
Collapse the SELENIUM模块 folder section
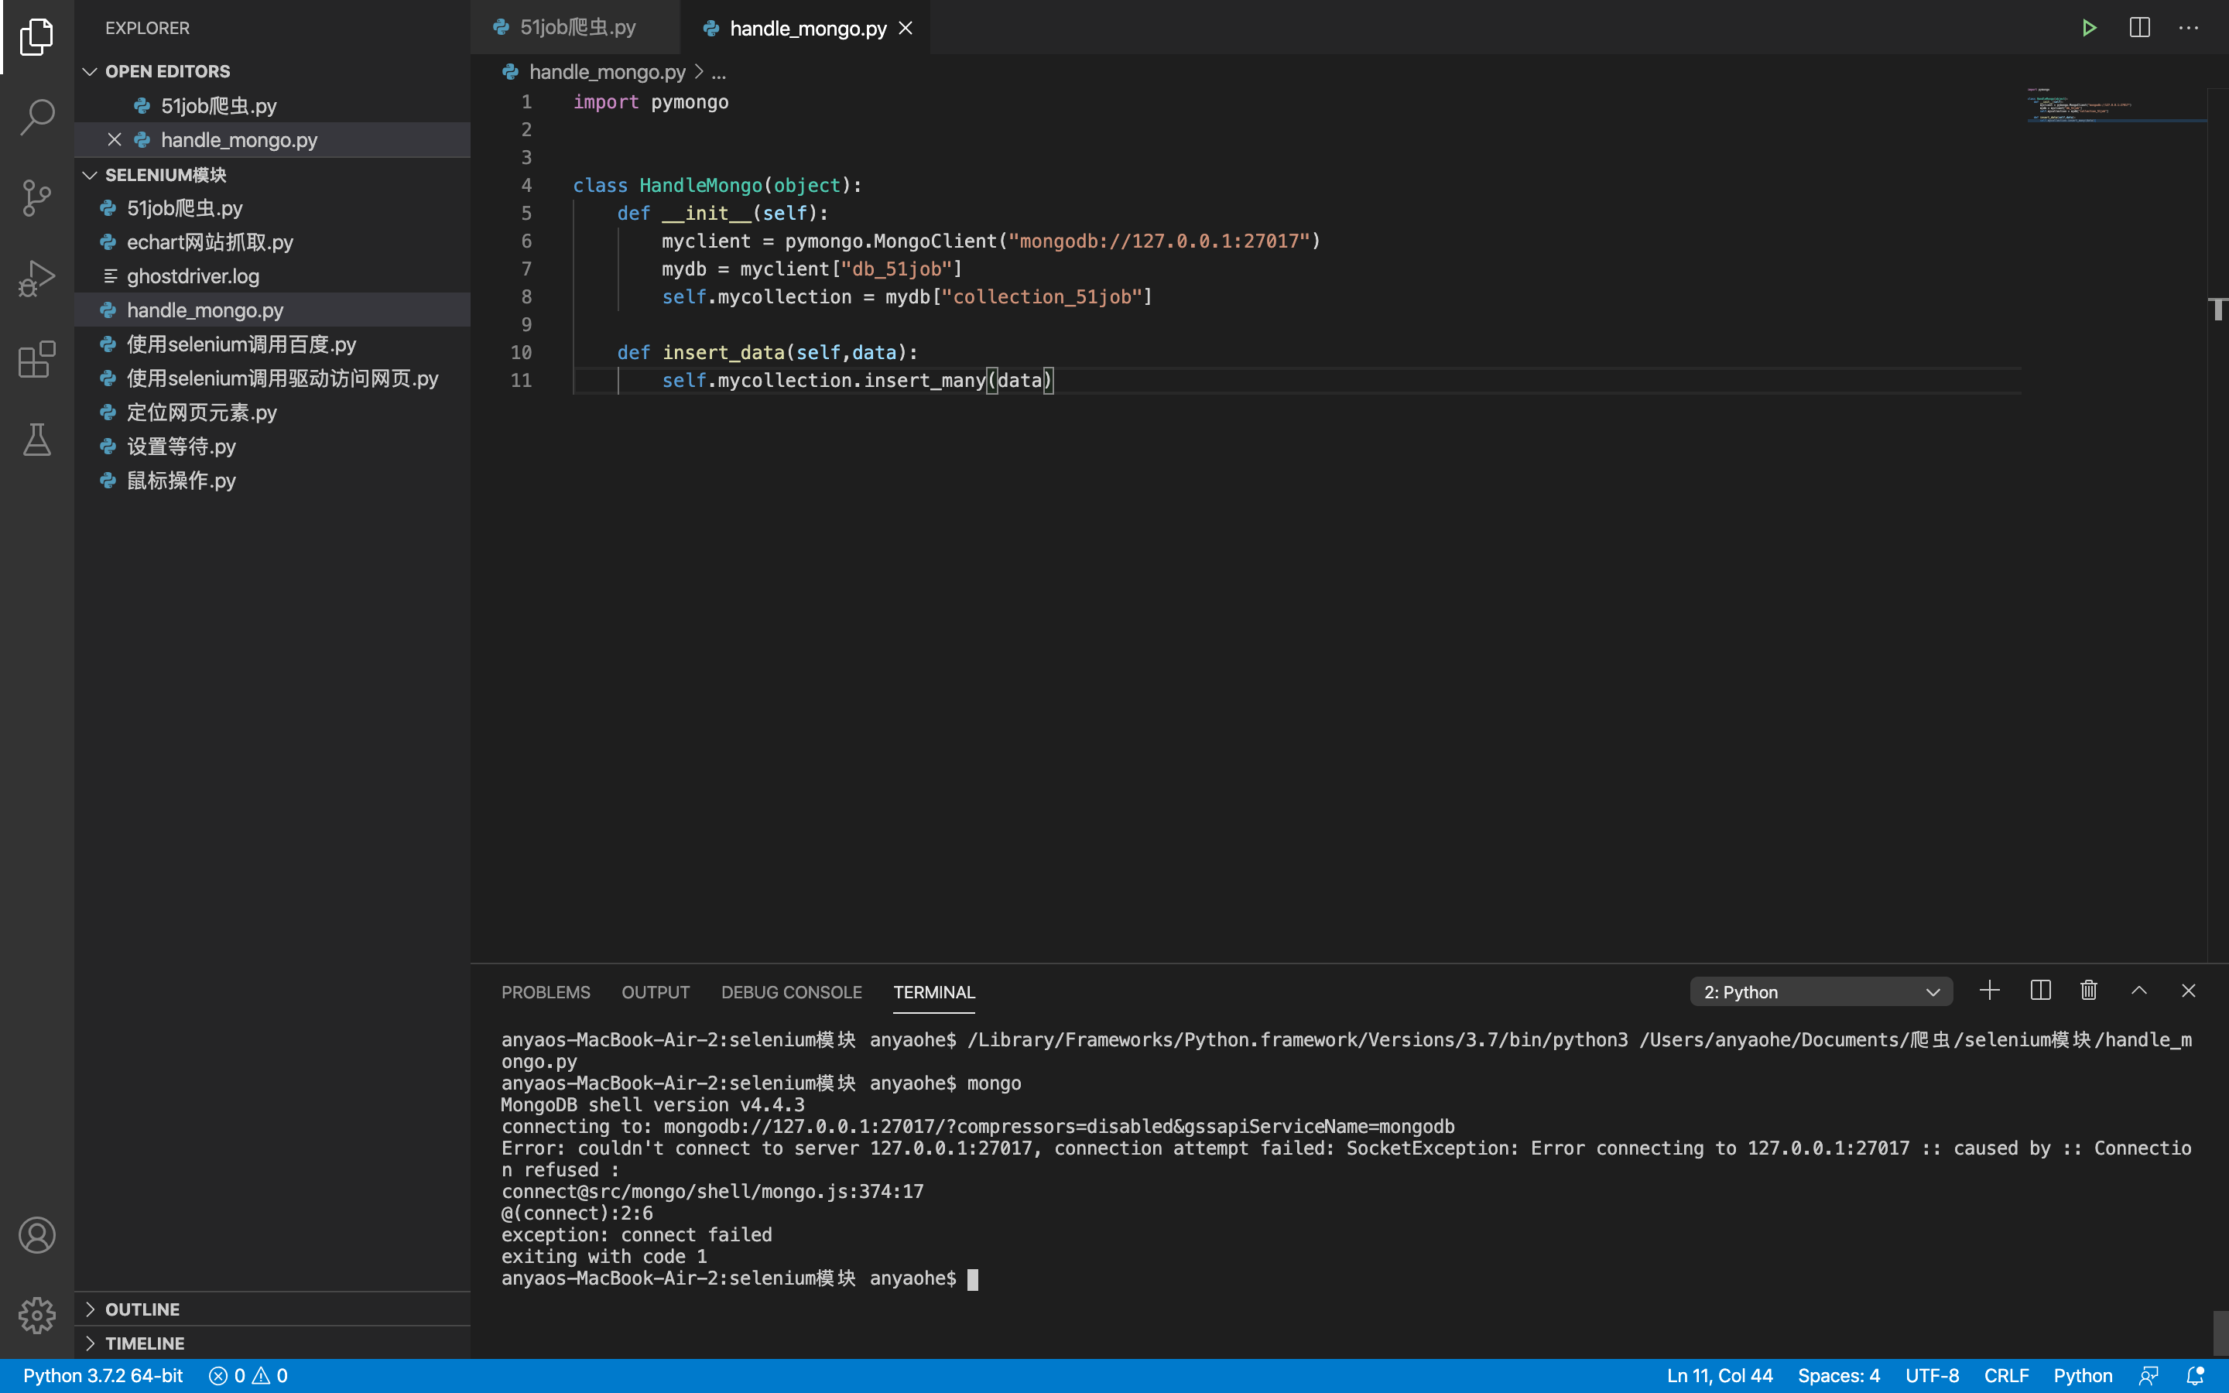[x=272, y=174]
